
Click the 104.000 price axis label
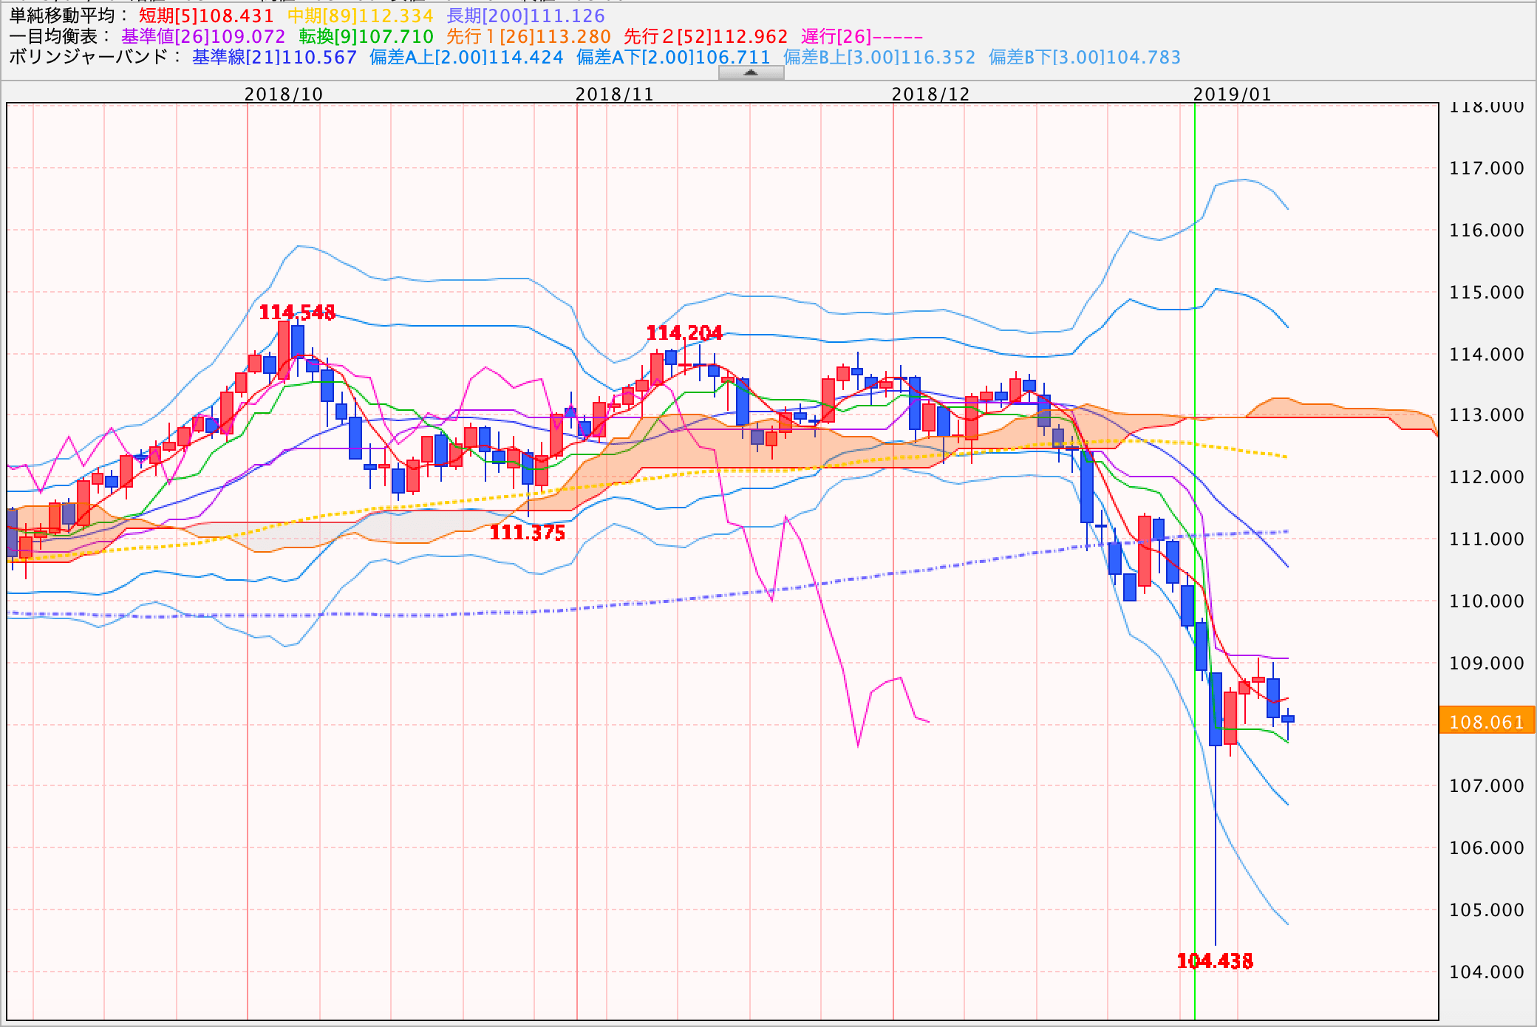1487,972
